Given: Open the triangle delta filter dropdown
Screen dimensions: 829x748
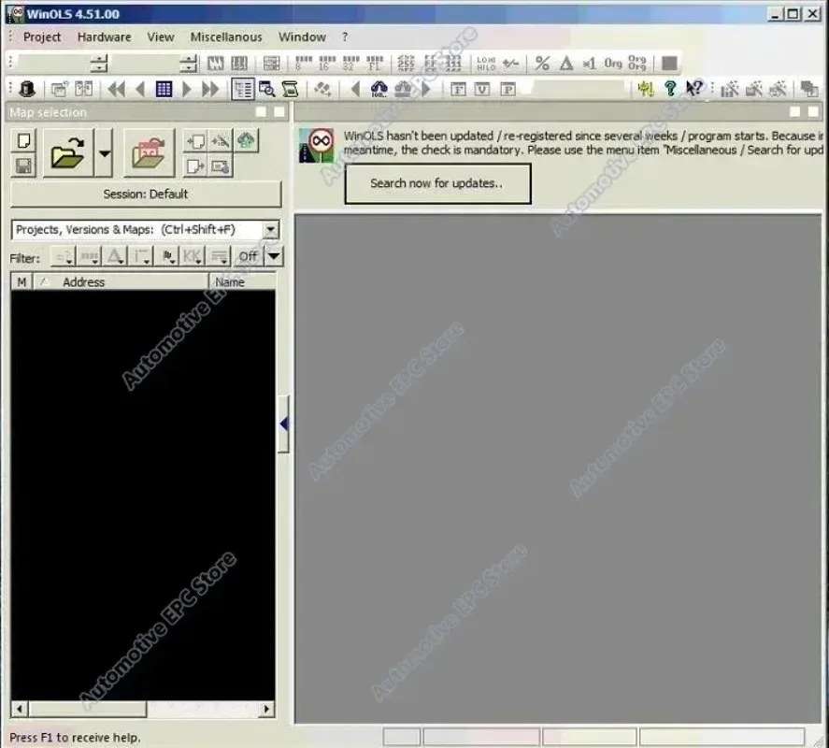Looking at the screenshot, I should pyautogui.click(x=115, y=256).
